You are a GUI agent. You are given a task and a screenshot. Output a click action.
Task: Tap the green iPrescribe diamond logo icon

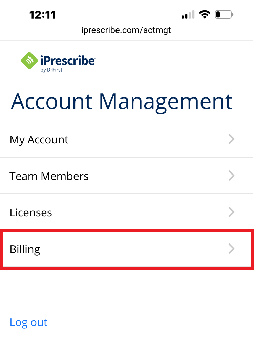pos(29,61)
